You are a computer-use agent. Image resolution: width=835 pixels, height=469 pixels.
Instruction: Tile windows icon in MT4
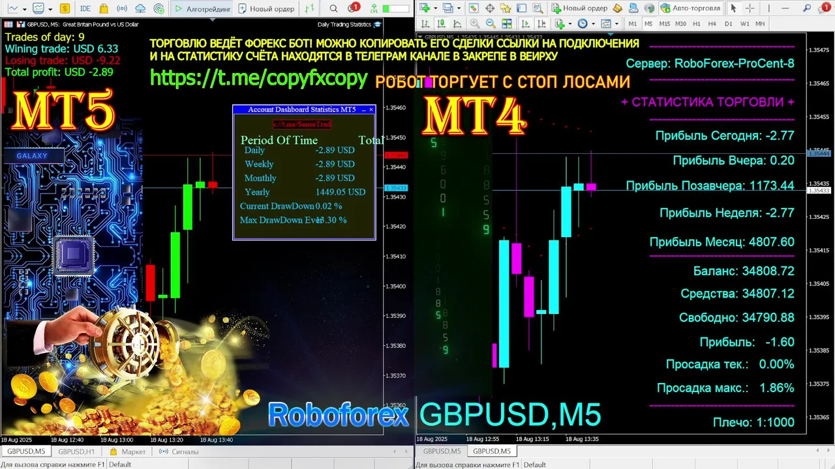click(506, 23)
